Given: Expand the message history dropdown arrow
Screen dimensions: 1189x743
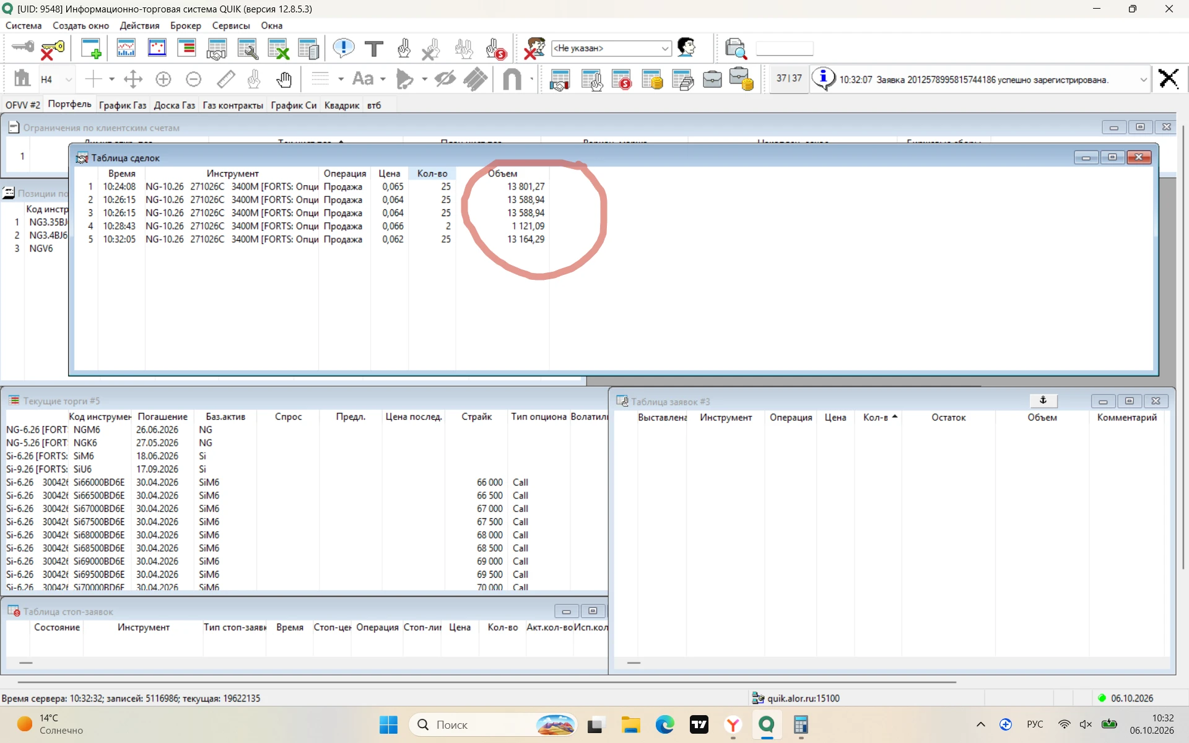Looking at the screenshot, I should 1143,80.
